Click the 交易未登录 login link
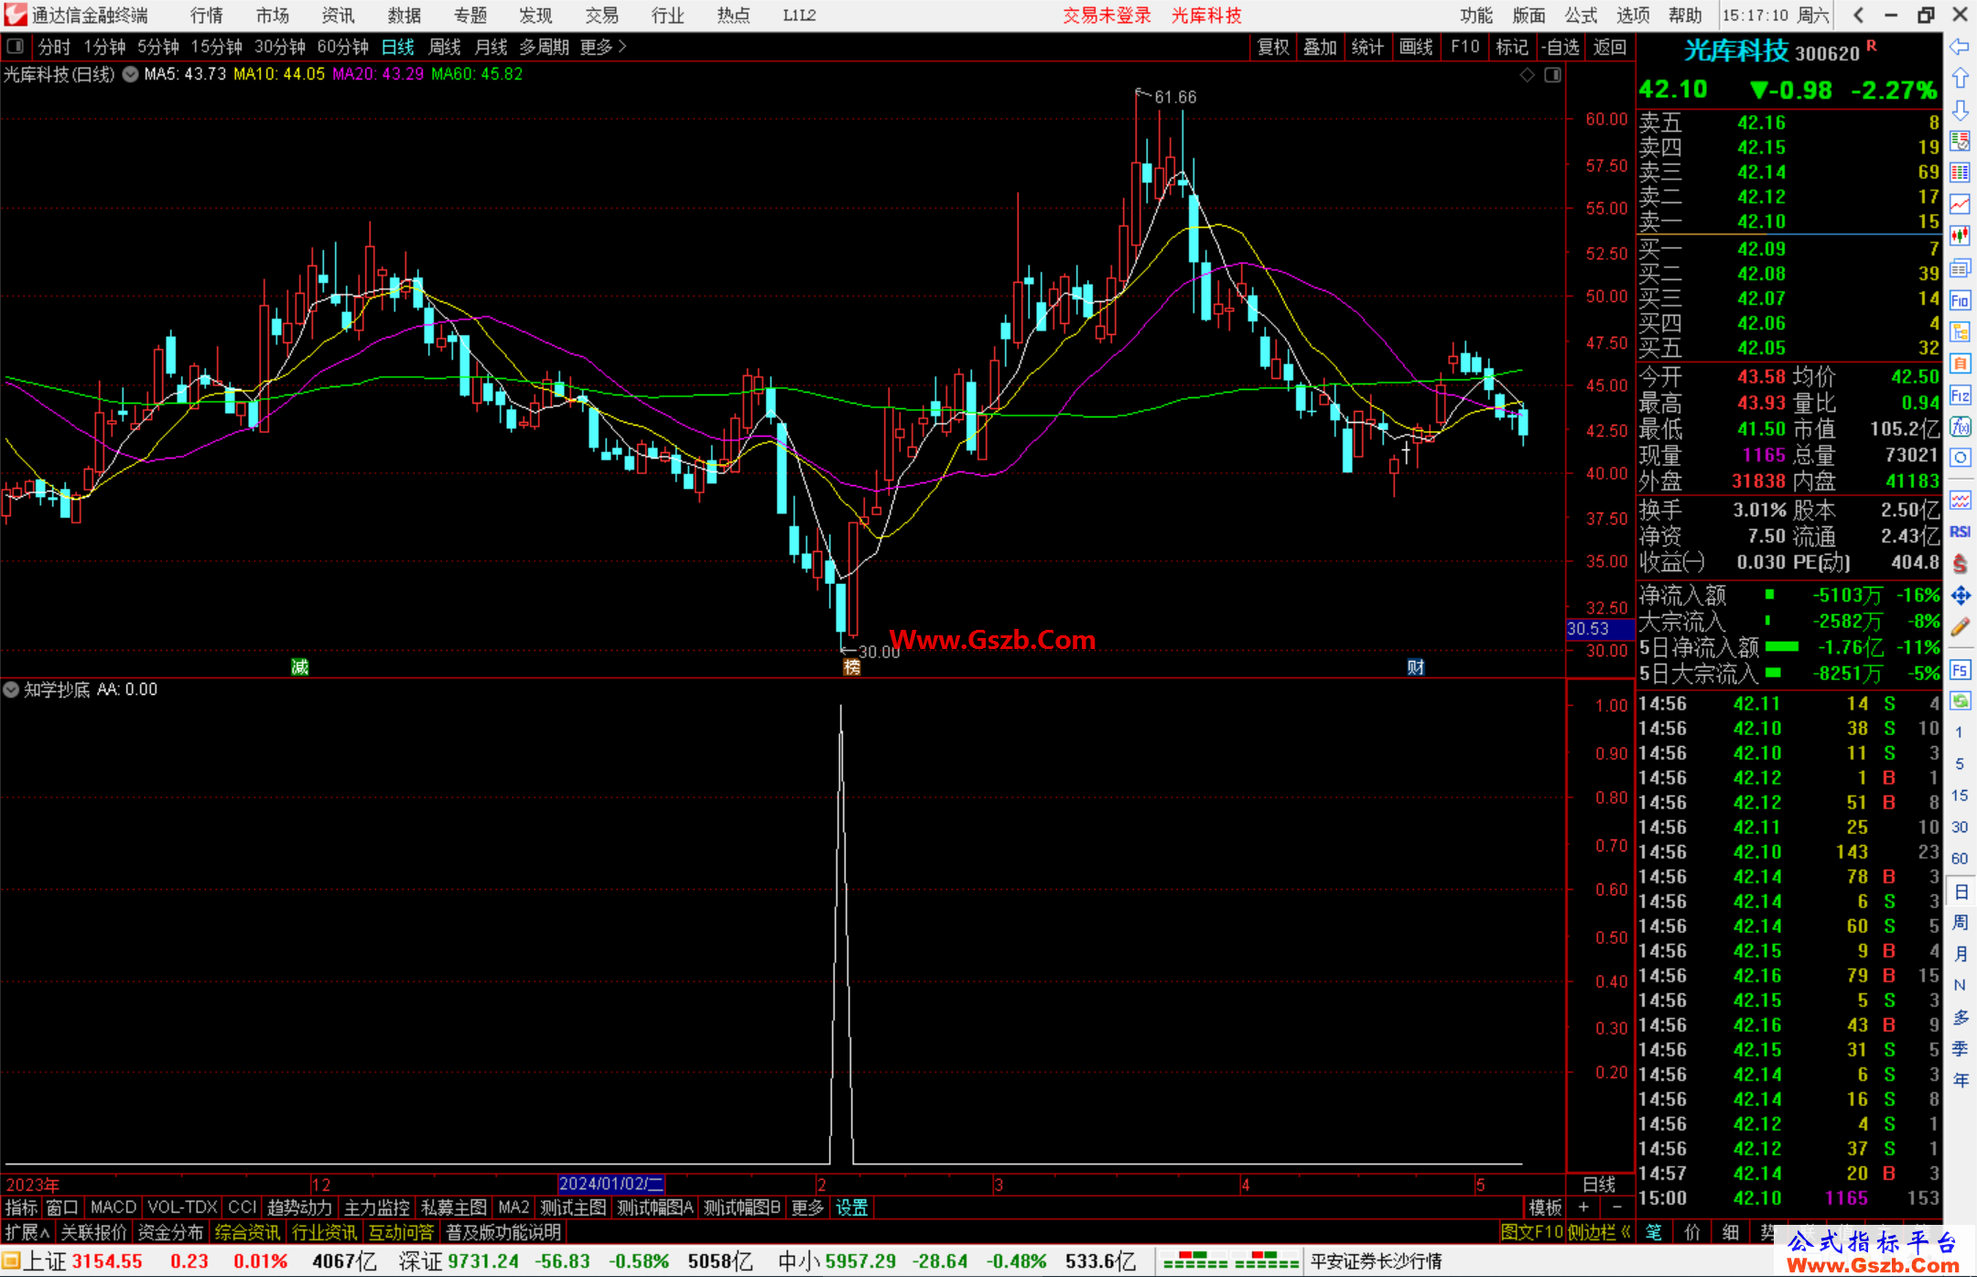This screenshot has width=1977, height=1277. coord(1107,16)
